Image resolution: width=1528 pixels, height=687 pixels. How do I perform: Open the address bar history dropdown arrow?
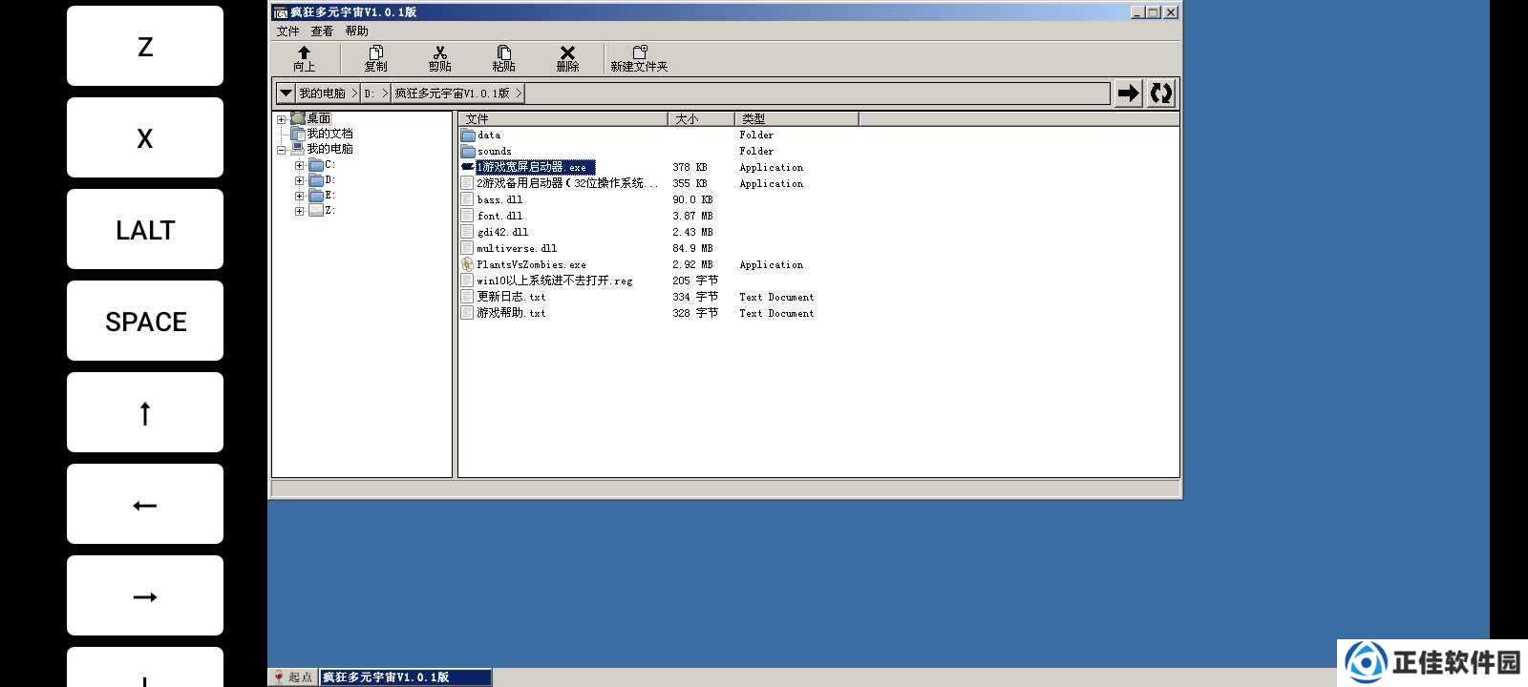coord(286,93)
